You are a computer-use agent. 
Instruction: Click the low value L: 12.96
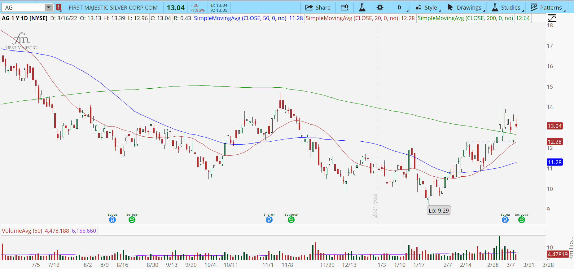pyautogui.click(x=138, y=18)
